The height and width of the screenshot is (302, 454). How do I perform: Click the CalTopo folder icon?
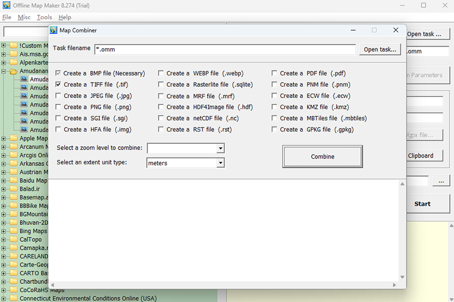13,240
